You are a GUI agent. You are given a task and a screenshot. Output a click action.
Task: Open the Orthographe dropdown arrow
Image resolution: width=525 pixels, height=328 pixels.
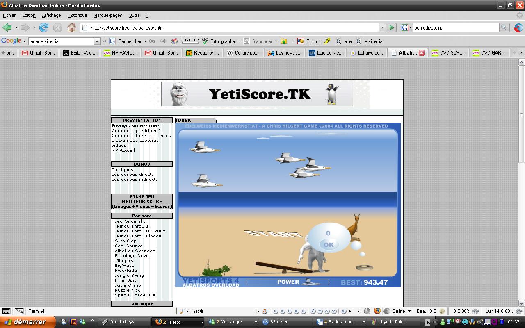239,41
